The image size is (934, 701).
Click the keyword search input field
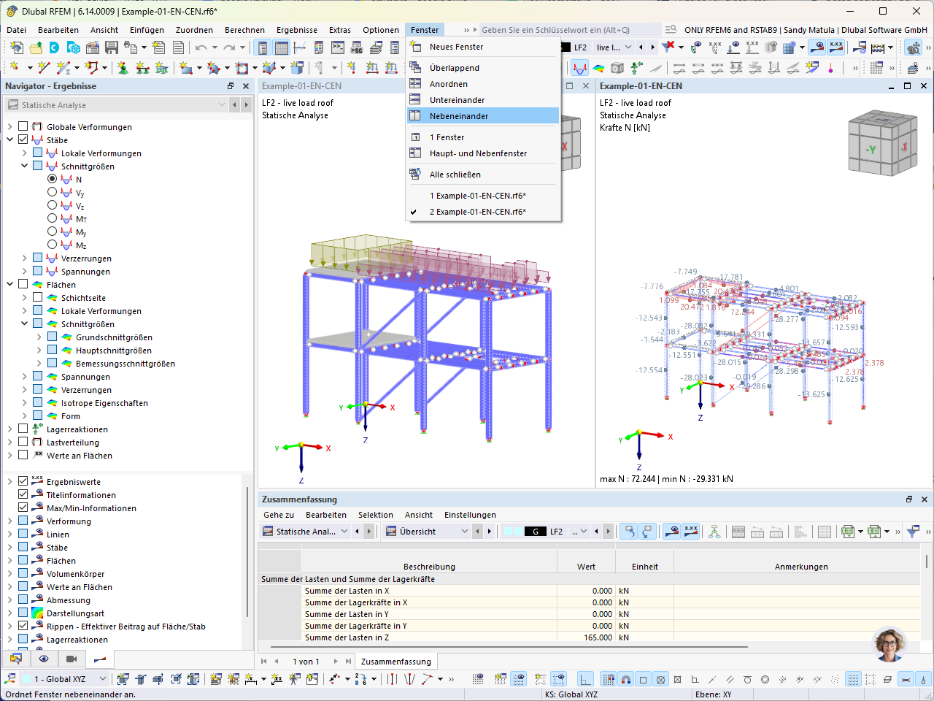point(569,30)
